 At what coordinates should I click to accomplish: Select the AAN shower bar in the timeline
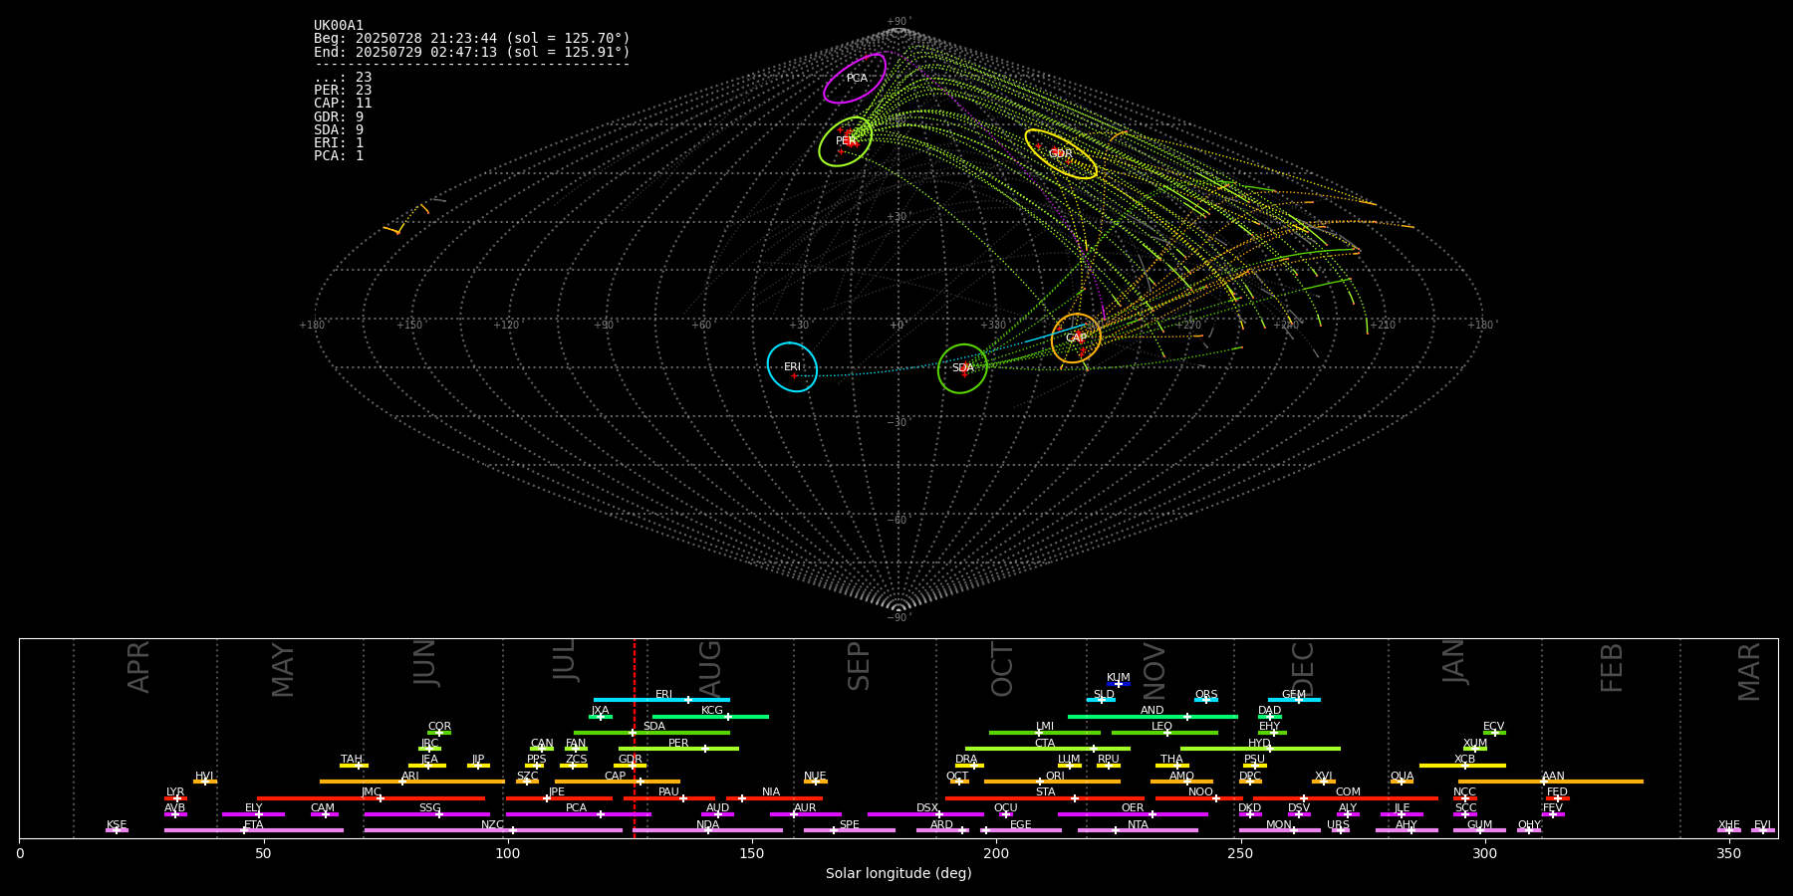pyautogui.click(x=1551, y=782)
